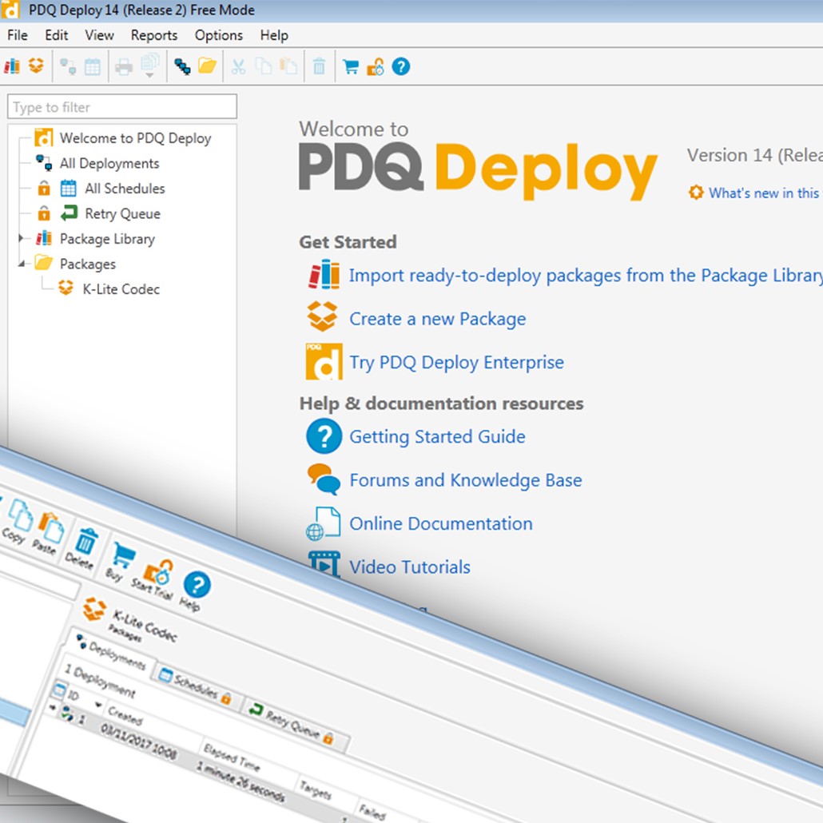Click the Cut scissors toolbar icon
The height and width of the screenshot is (823, 823).
pyautogui.click(x=238, y=66)
